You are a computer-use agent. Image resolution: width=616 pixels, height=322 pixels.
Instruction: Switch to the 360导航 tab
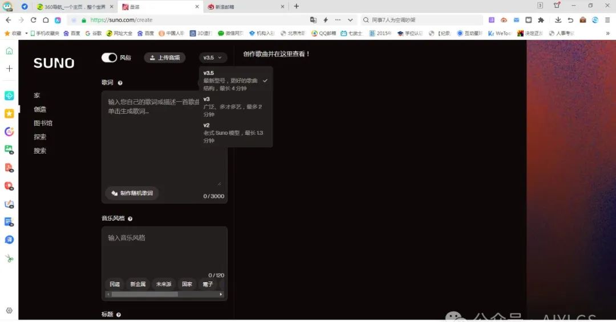tap(75, 7)
